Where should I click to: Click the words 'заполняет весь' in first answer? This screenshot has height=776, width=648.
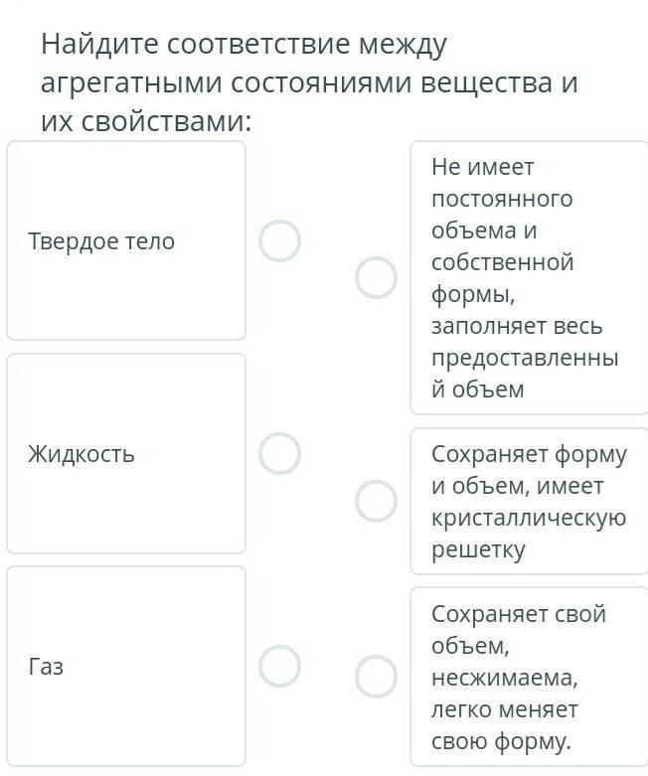click(x=517, y=326)
